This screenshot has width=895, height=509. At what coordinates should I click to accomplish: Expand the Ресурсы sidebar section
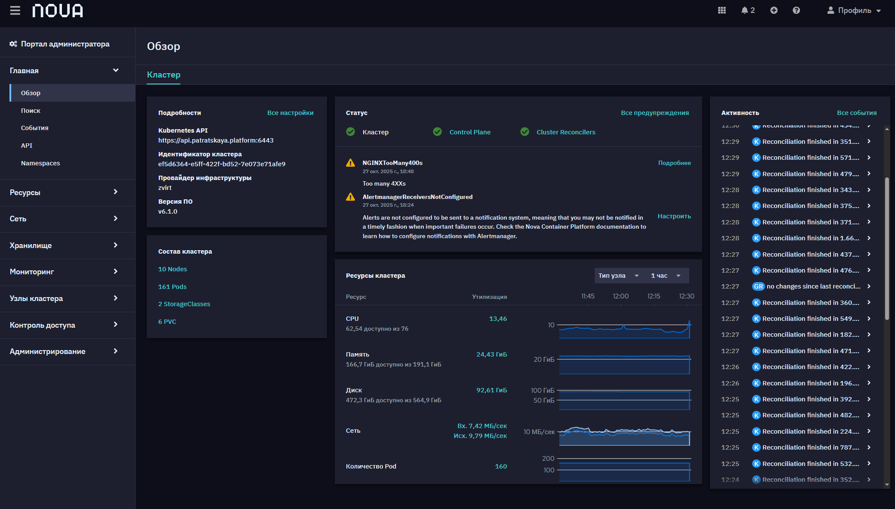pos(68,192)
